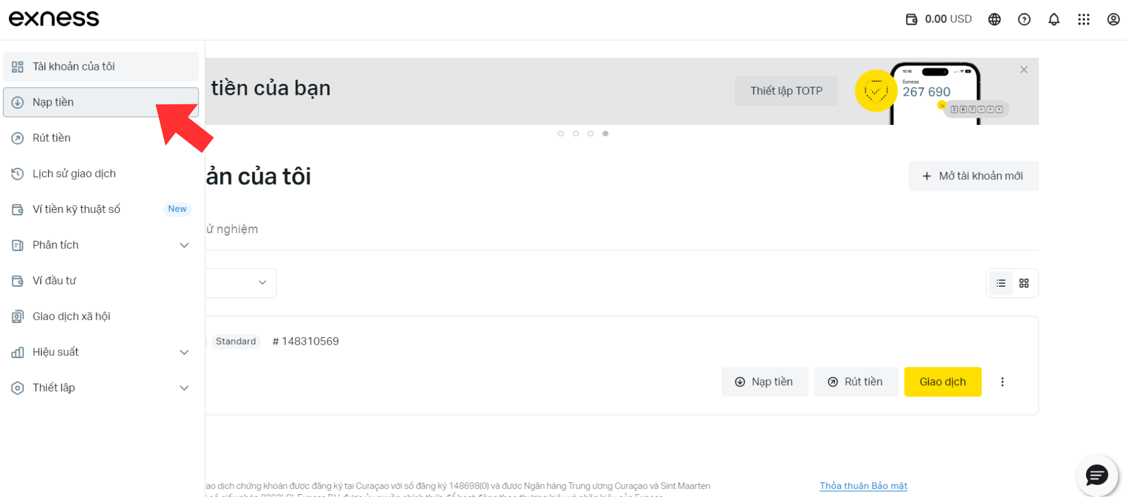Image resolution: width=1127 pixels, height=499 pixels.
Task: Open Giao dịch xã hội
Action: tap(101, 317)
